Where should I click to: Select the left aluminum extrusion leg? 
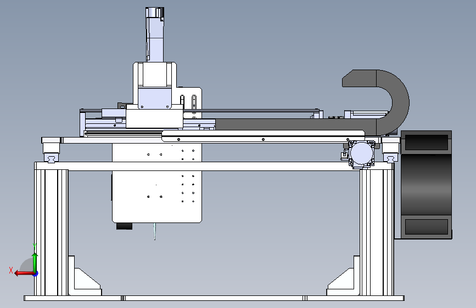[51, 232]
